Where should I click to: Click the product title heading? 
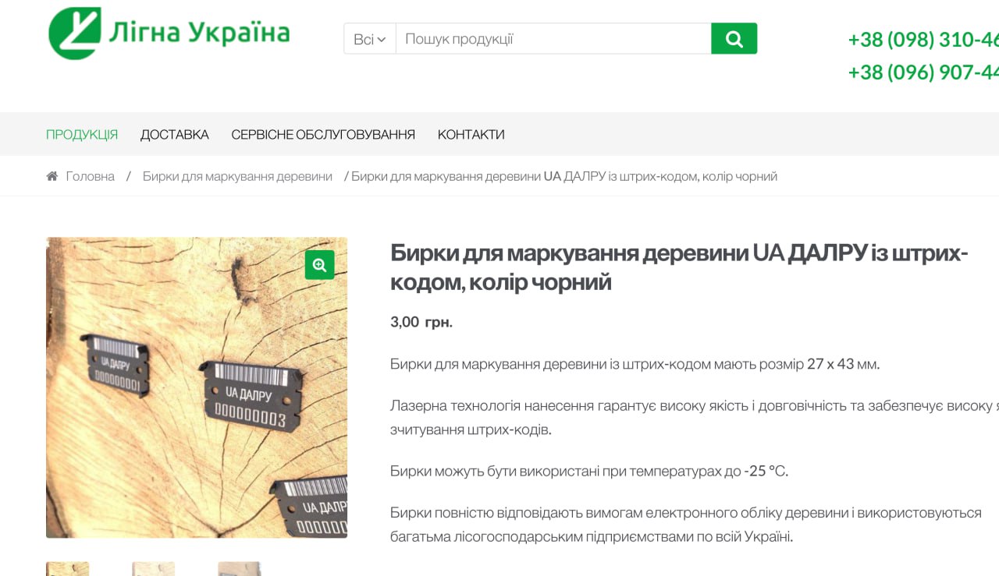679,267
